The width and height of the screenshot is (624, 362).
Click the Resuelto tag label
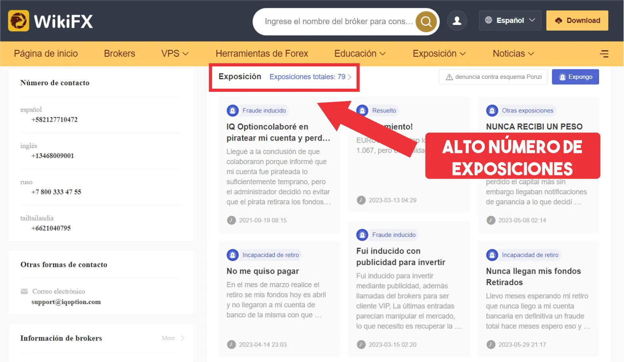384,111
